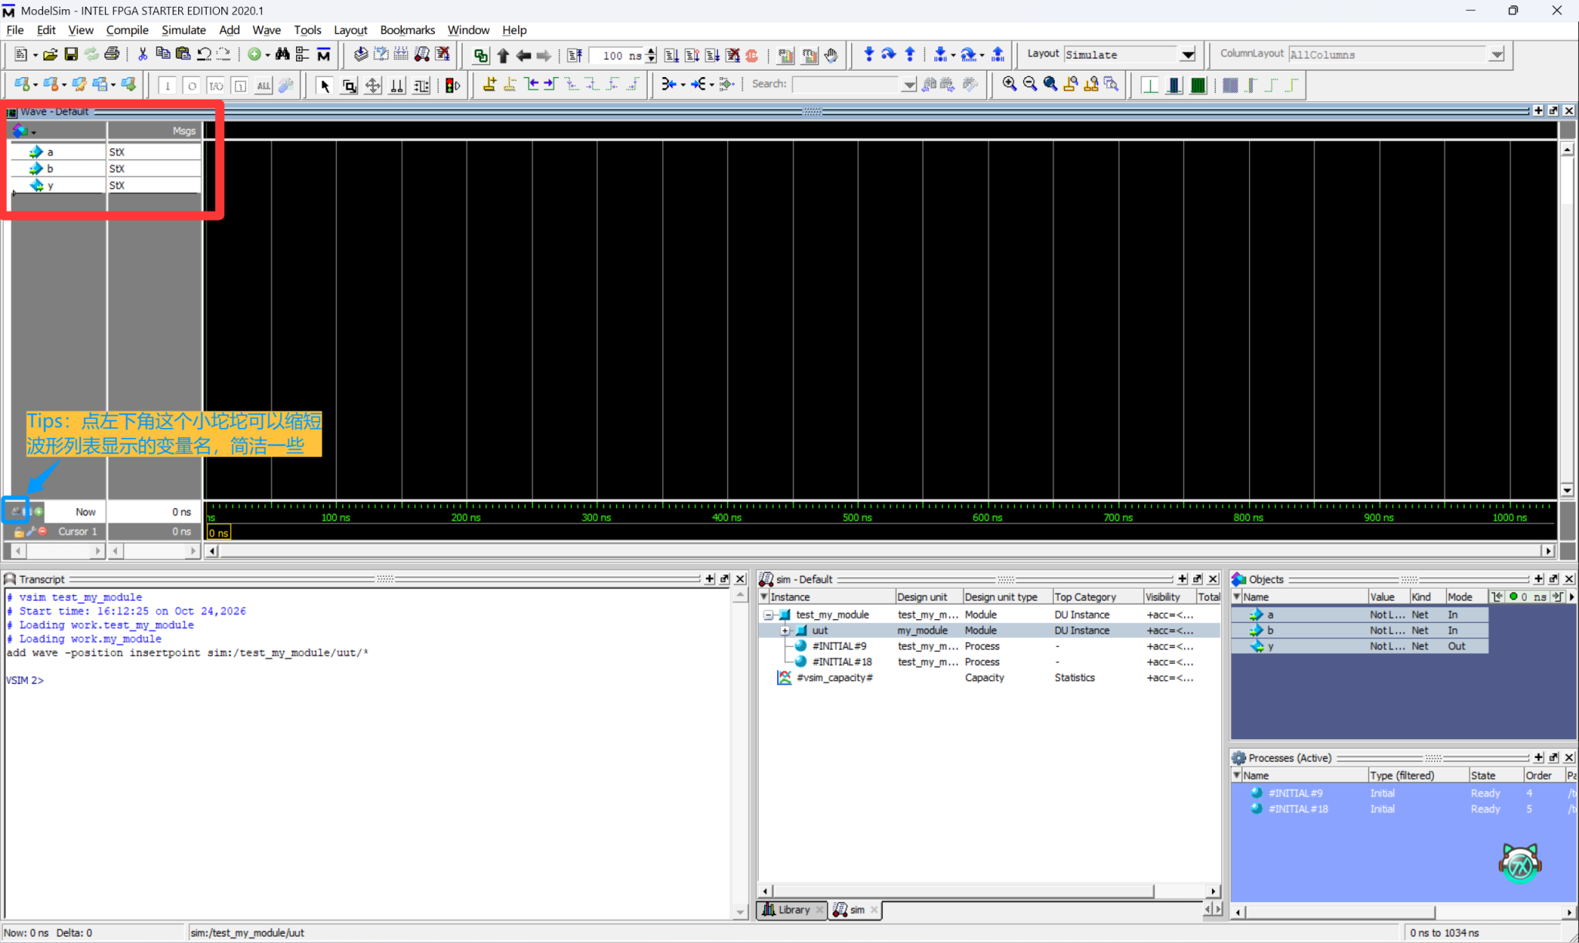Screen dimensions: 1579x943
Task: Select #INITIAL#18 in the sim instance tree
Action: [x=842, y=662]
